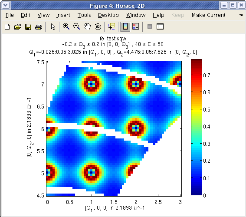Click the dock figure arrow at menu bar end
The image size is (246, 217).
[241, 15]
